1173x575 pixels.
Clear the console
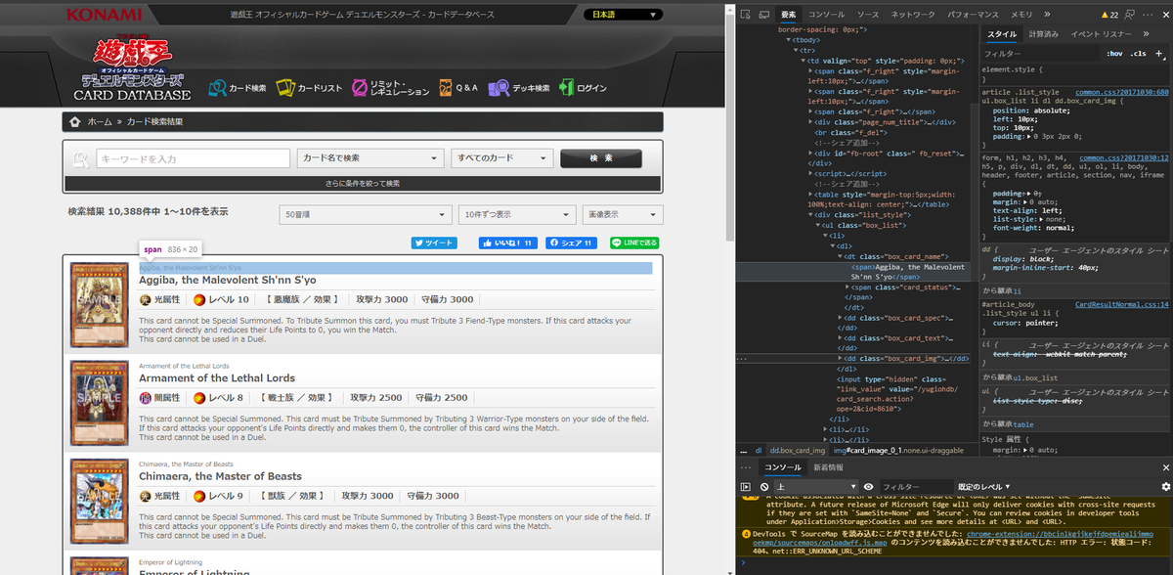pos(763,486)
